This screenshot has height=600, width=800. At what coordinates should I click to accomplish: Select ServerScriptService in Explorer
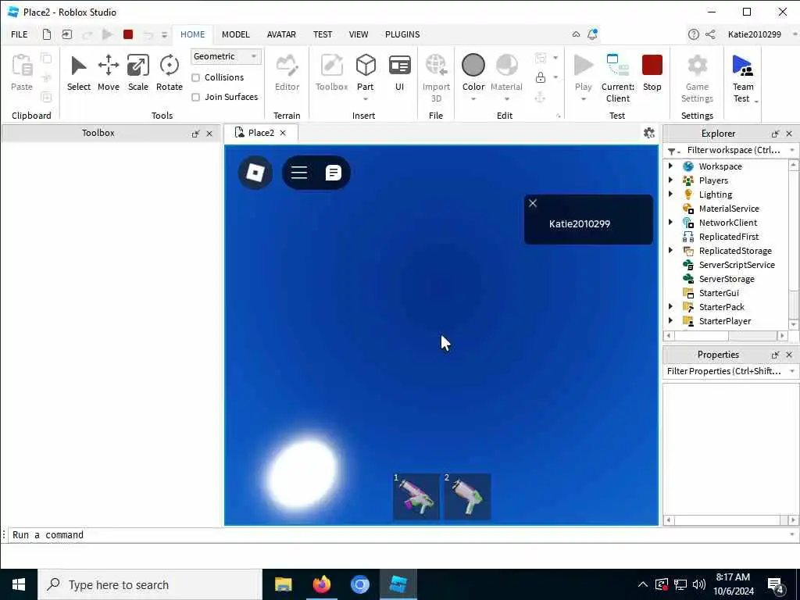pyautogui.click(x=736, y=264)
